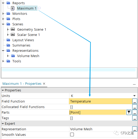138x139 pixels.
Task: Expand the Tools folder node
Action: [3, 61]
